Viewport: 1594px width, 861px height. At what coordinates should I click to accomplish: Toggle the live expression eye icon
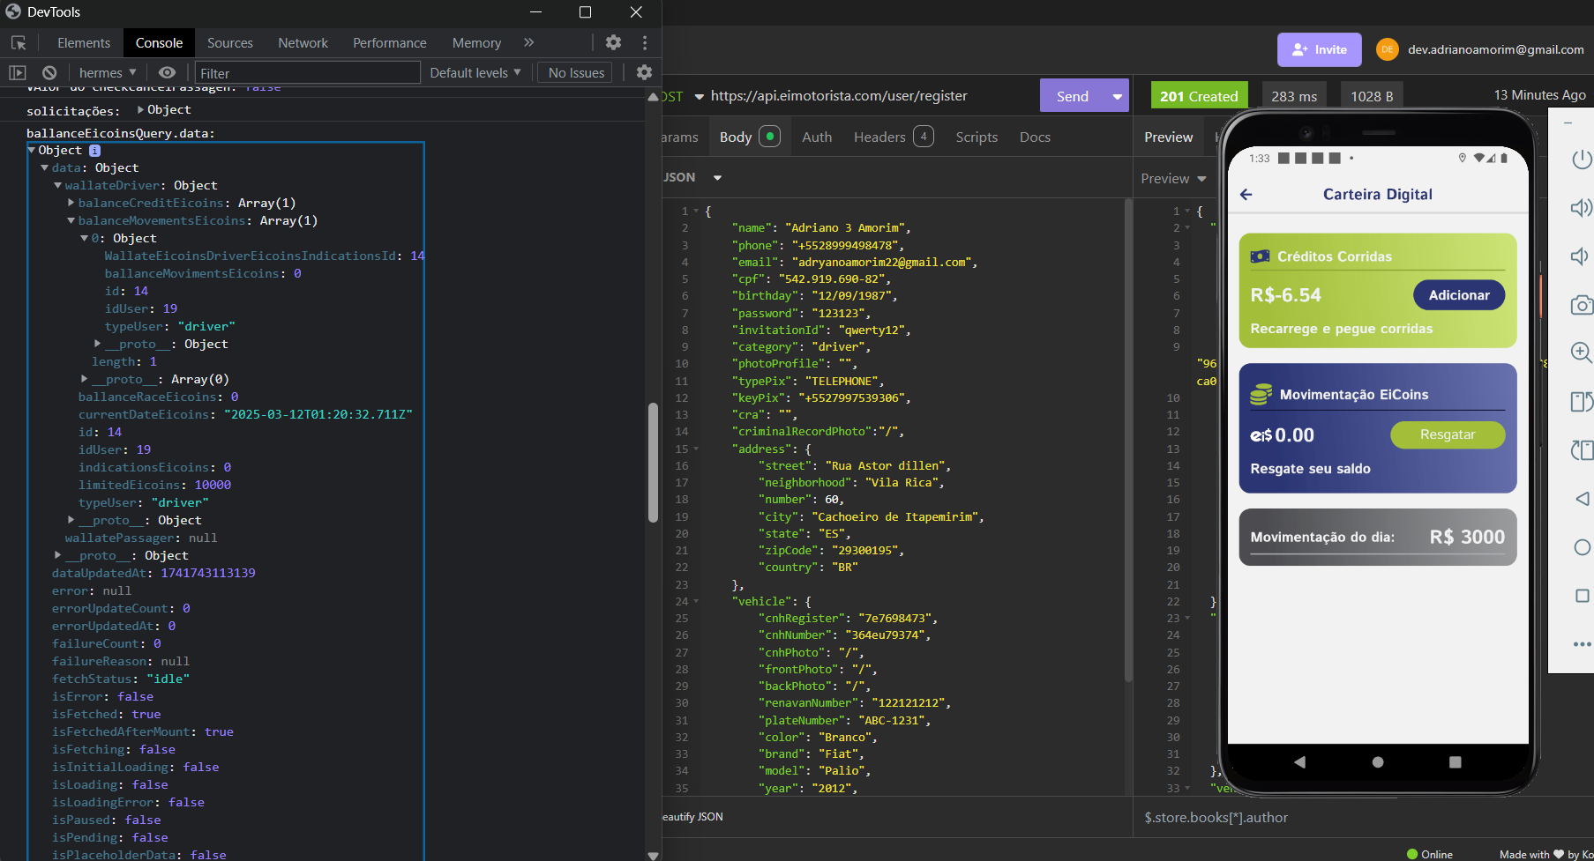[x=167, y=73]
